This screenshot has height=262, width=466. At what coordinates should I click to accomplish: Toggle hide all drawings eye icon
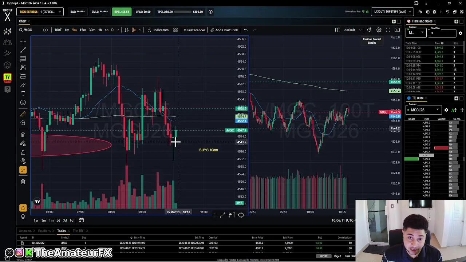coord(23,161)
